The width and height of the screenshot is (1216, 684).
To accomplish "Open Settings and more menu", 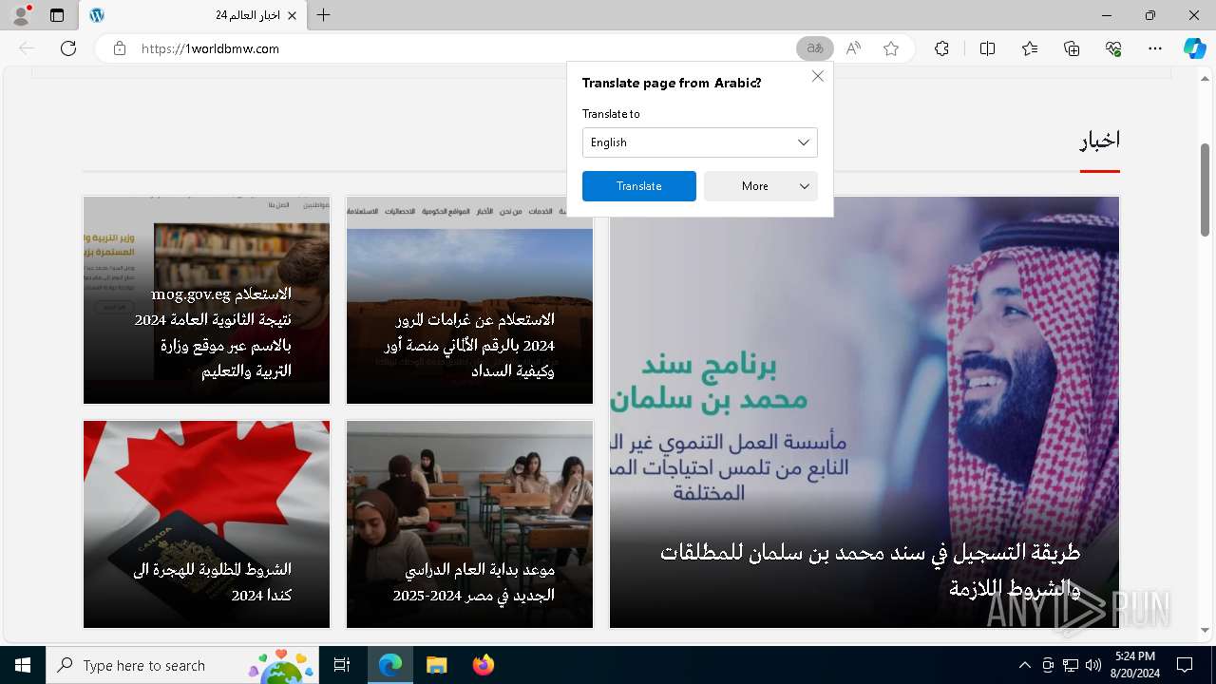I will tap(1155, 48).
